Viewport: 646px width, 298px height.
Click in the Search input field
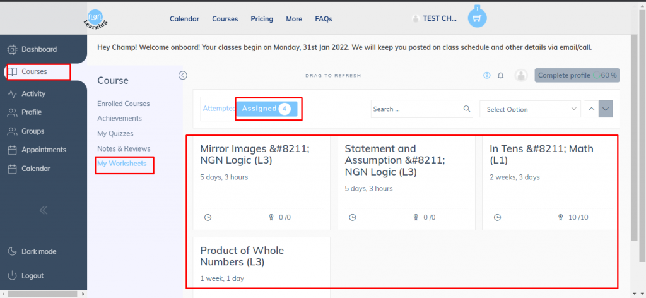415,109
